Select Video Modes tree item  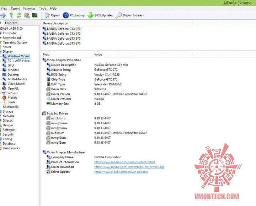[x=16, y=84]
